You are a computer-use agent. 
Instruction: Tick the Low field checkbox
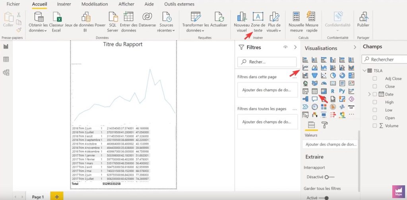pos(374,110)
